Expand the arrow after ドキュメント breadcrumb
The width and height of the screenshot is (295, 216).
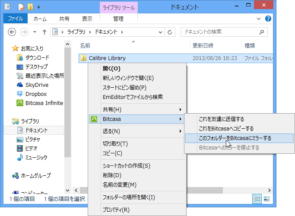pyautogui.click(x=122, y=32)
